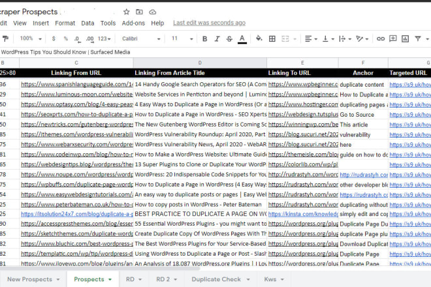Toggle bold formatting
431x287 pixels.
pyautogui.click(x=204, y=38)
